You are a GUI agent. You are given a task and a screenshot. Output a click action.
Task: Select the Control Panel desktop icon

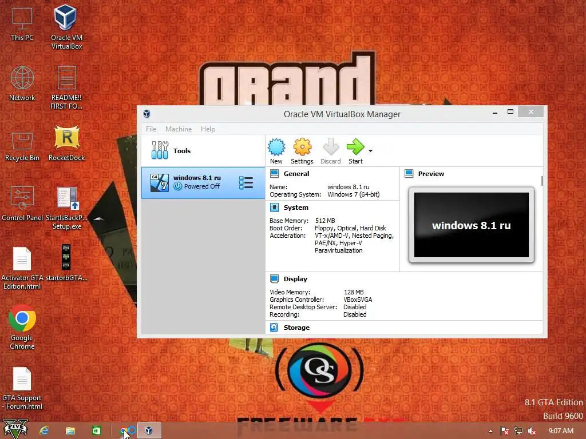pyautogui.click(x=22, y=203)
